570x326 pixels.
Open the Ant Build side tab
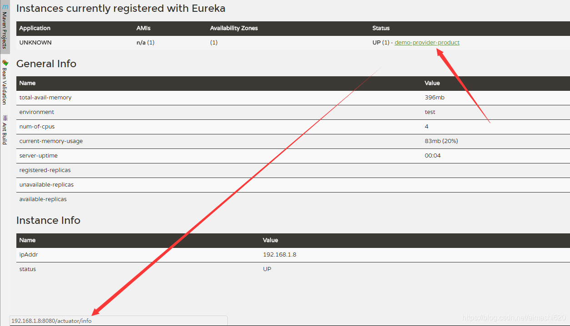5,130
